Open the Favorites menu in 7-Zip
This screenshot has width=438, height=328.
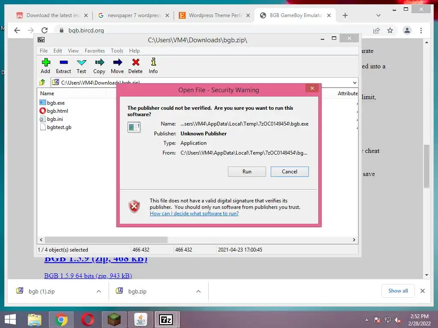point(95,51)
